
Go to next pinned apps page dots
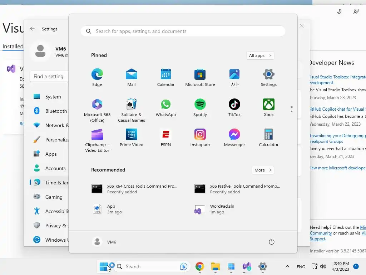pos(292,109)
